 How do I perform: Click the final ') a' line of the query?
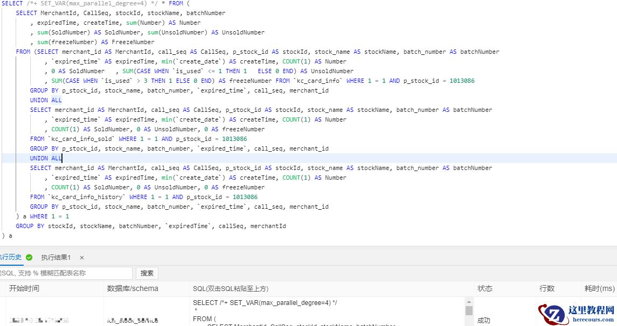click(7, 236)
